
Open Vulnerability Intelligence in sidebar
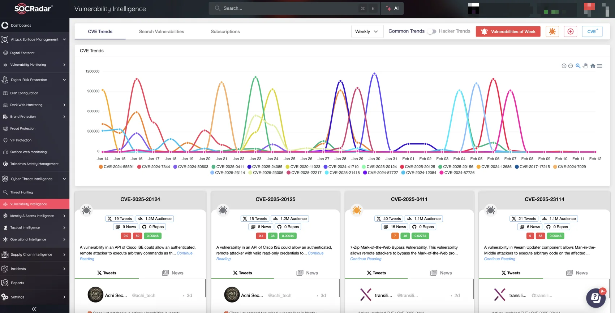pyautogui.click(x=35, y=204)
